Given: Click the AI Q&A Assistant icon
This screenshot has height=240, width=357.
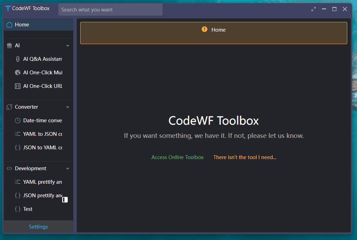Looking at the screenshot, I should pos(18,59).
